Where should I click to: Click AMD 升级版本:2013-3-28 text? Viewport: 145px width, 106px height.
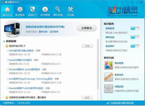51,54
